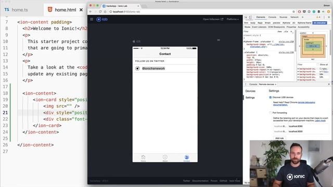Expand the background-repeat shorthand
The height and width of the screenshot is (187, 333).
tap(268, 70)
